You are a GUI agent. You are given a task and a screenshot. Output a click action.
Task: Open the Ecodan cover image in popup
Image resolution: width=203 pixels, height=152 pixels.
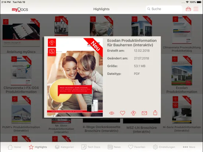click(x=75, y=77)
